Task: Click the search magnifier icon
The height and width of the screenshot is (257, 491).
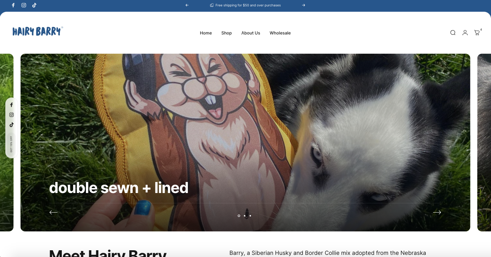Action: tap(453, 33)
